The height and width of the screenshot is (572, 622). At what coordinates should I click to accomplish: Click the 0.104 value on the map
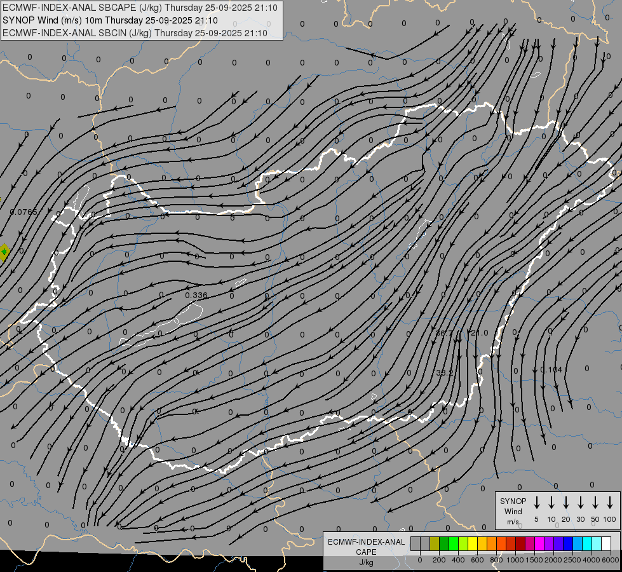pos(551,369)
